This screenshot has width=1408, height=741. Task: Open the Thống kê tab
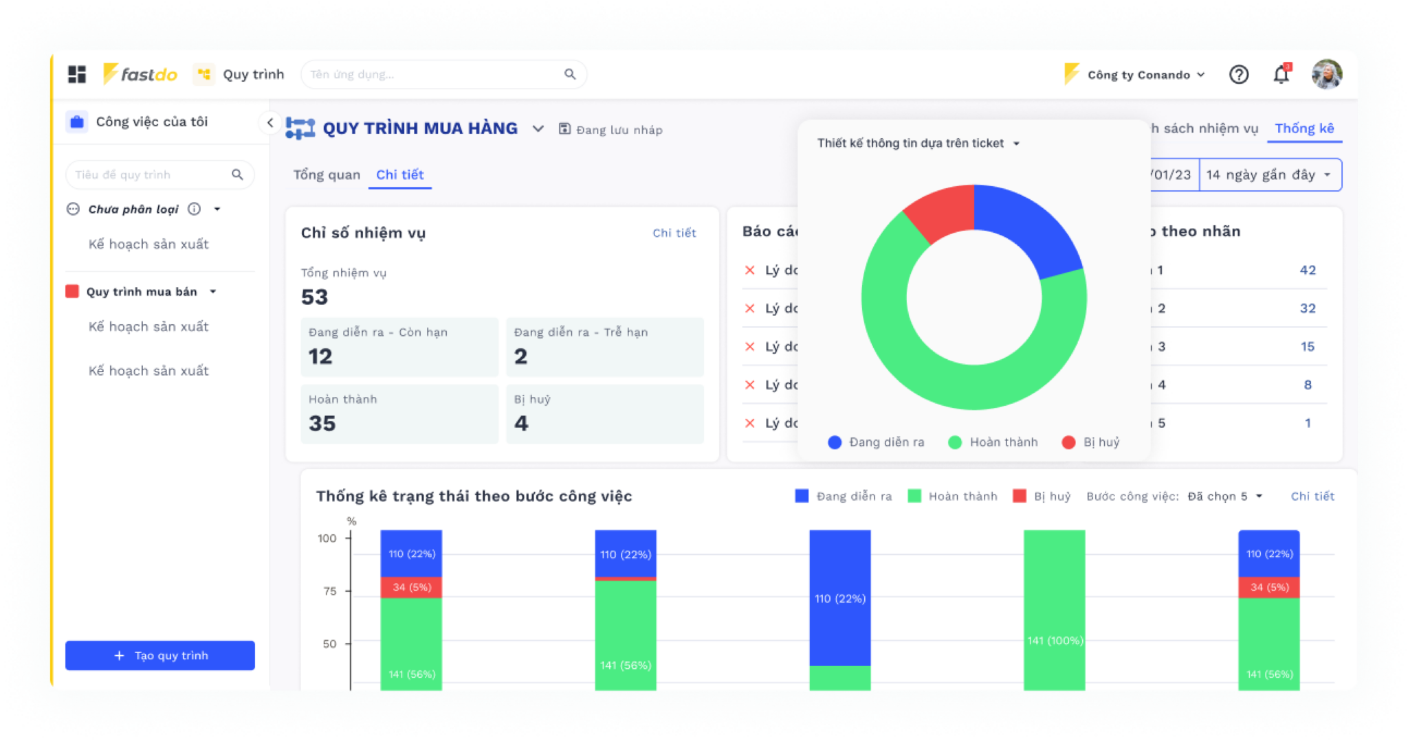(x=1304, y=128)
